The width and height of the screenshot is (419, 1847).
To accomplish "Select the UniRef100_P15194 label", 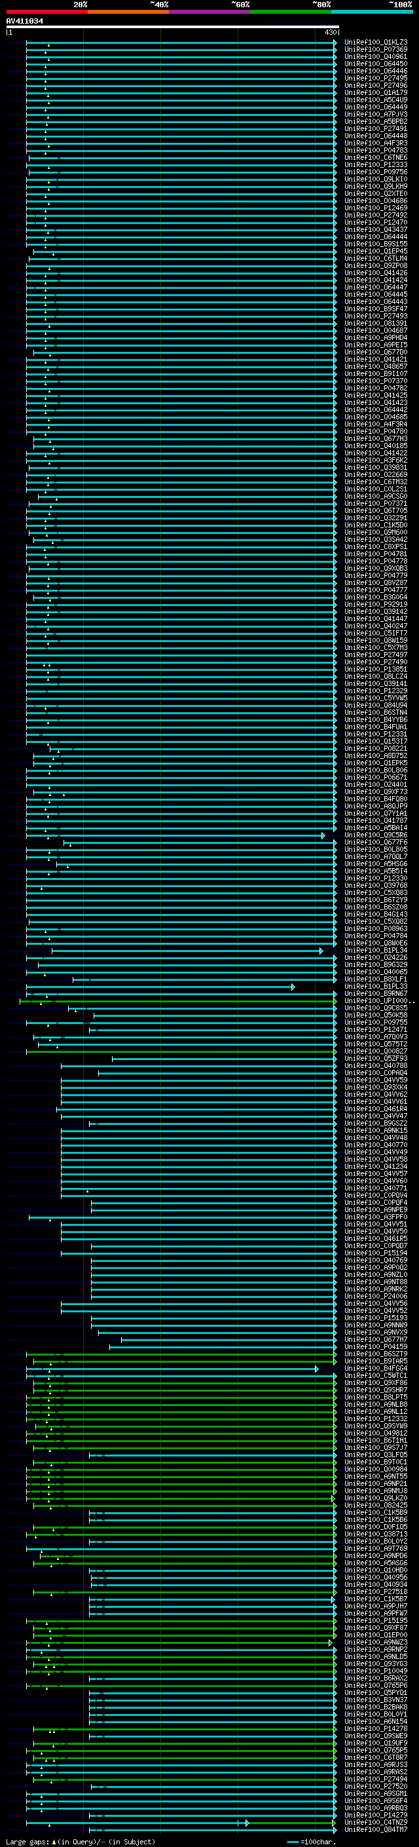I will pyautogui.click(x=376, y=1253).
